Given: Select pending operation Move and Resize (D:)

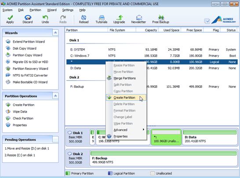Looking at the screenshot, I should pyautogui.click(x=27, y=148).
